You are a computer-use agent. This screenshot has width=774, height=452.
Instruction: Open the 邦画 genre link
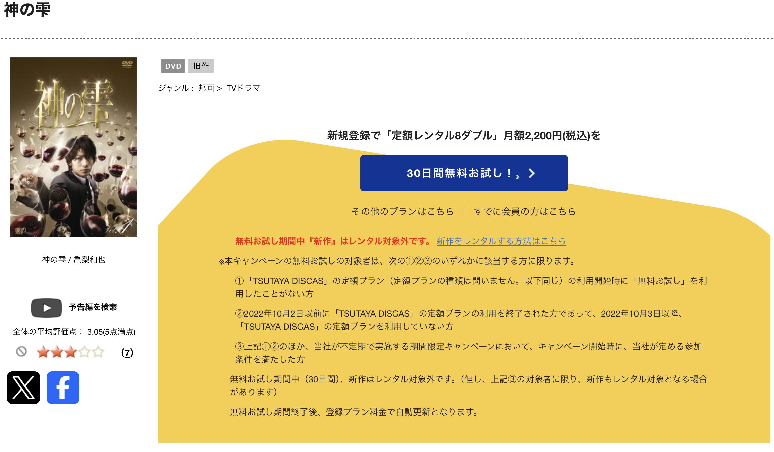206,88
